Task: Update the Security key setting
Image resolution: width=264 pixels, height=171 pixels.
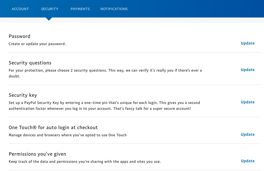Action: pos(248,102)
